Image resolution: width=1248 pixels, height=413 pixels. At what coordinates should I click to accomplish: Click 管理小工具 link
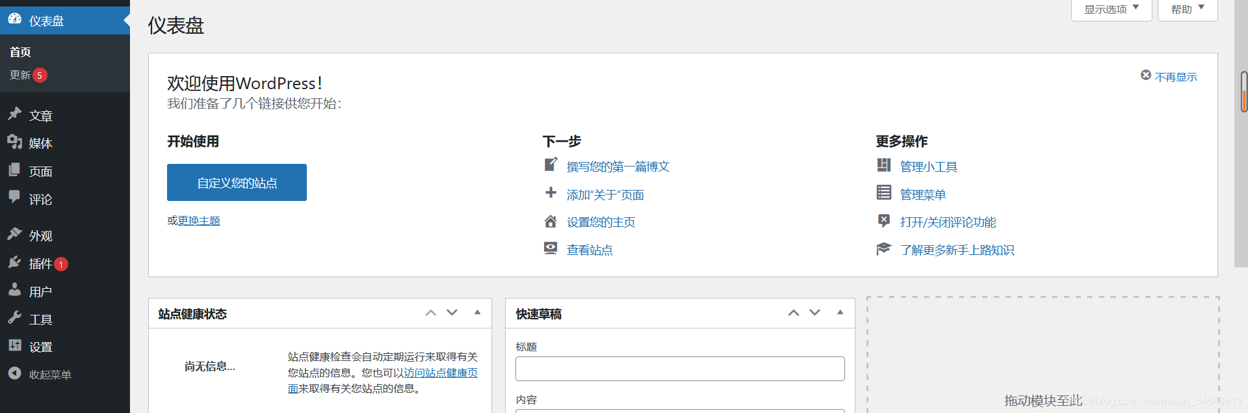coord(929,167)
